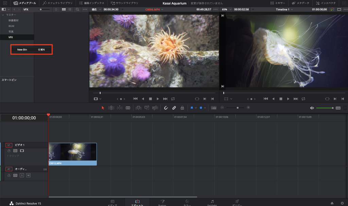Toggle the linked selection chain icon
The height and width of the screenshot is (206, 348).
tap(174, 108)
